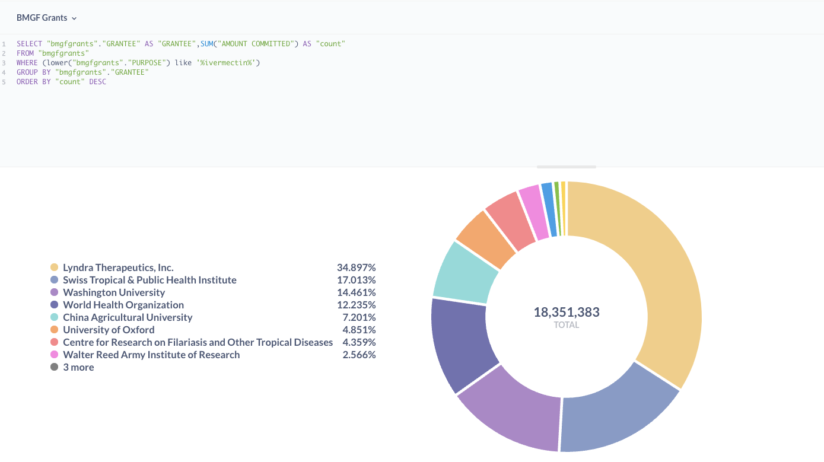Viewport: 824px width, 462px height.
Task: Click the Centre for Research on Filariasis legend dot
Action: click(x=55, y=342)
